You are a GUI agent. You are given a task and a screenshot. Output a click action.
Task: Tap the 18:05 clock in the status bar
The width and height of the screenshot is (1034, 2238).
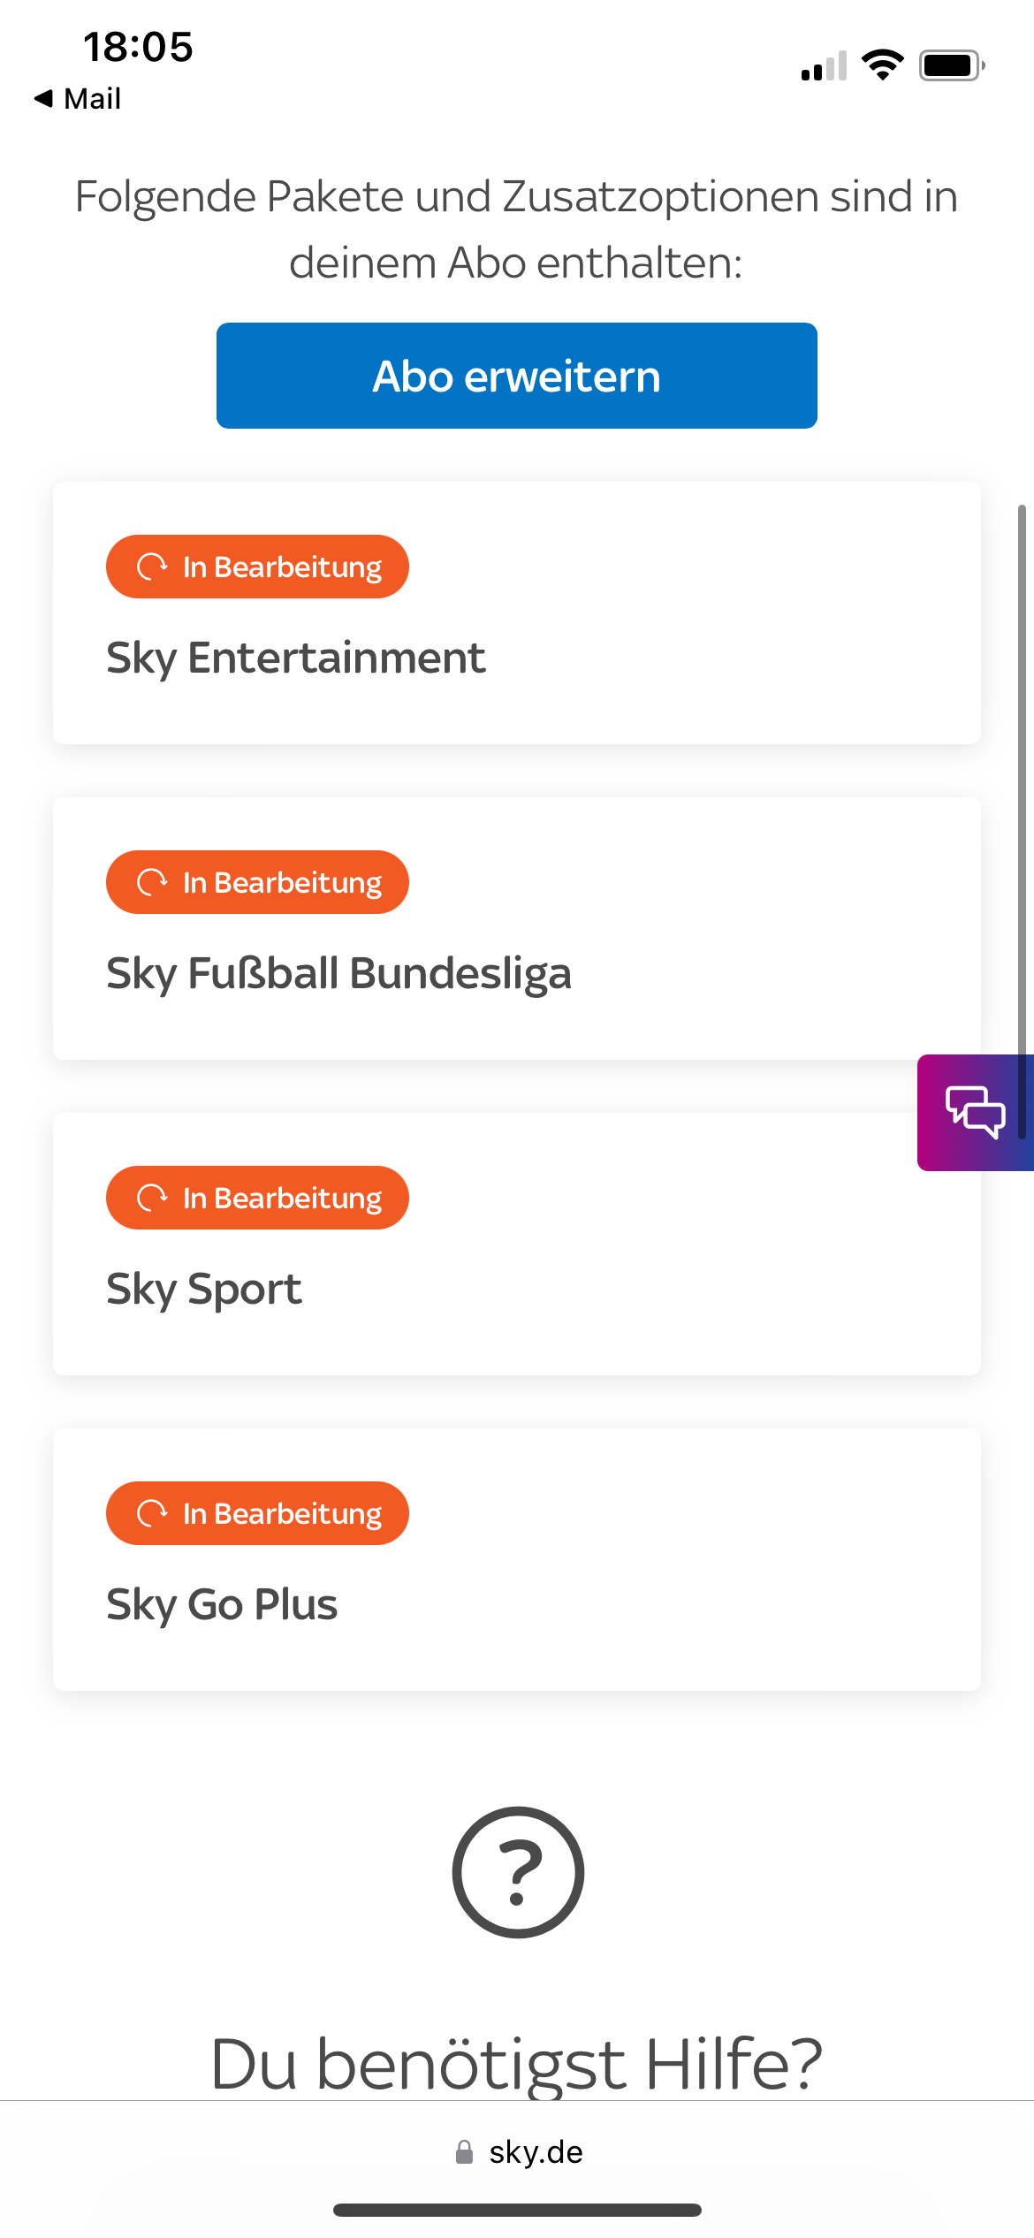point(138,47)
